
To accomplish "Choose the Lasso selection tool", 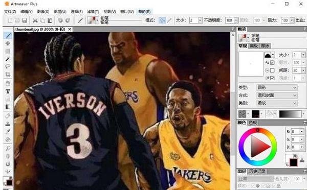I will click(8, 66).
